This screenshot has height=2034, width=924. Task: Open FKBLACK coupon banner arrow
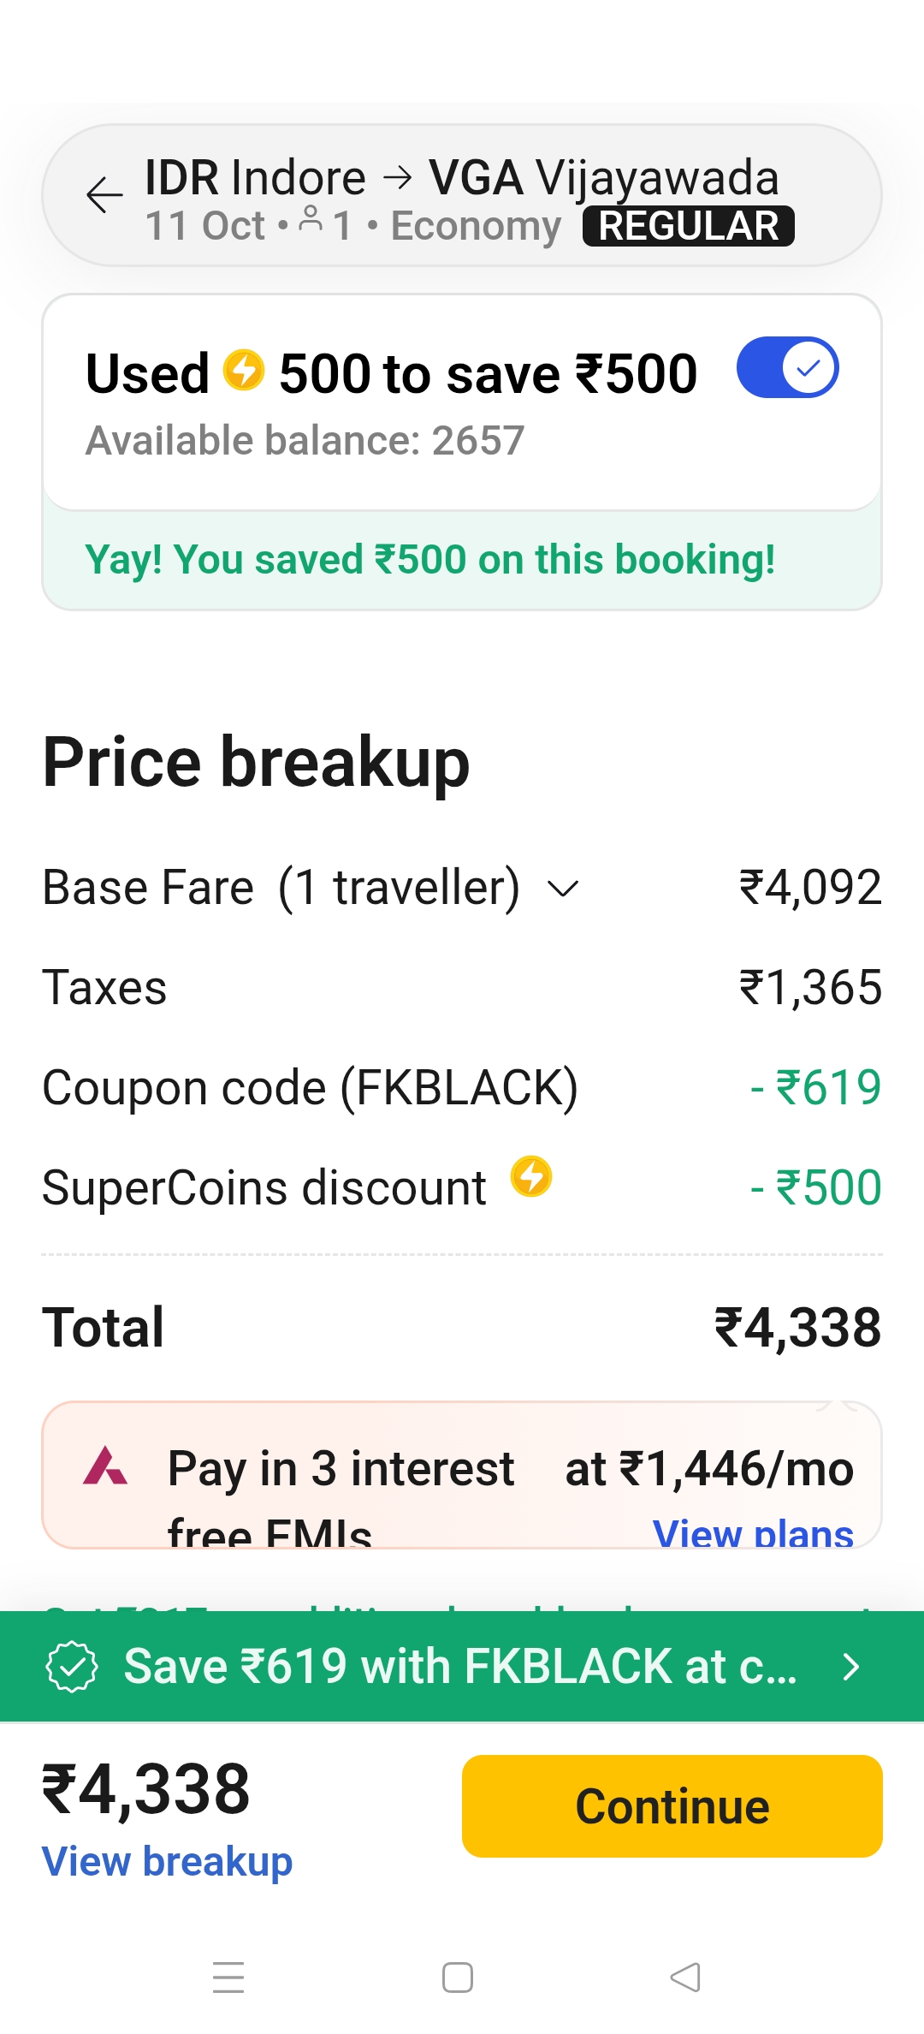[x=850, y=1666]
